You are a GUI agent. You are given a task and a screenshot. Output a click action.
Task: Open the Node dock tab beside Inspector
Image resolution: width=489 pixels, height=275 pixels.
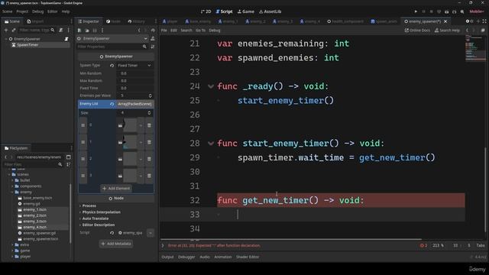click(113, 21)
